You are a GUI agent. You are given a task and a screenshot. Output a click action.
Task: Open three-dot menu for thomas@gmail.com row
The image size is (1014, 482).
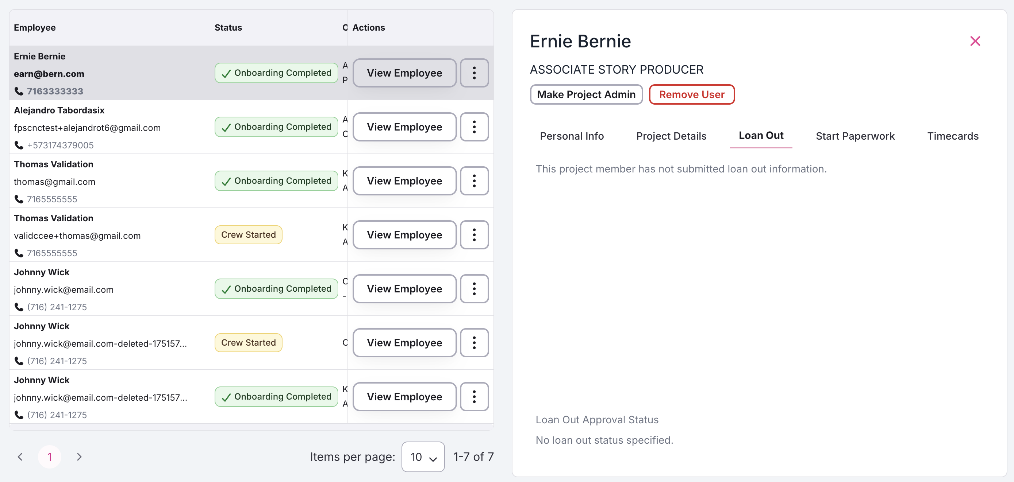pyautogui.click(x=474, y=180)
